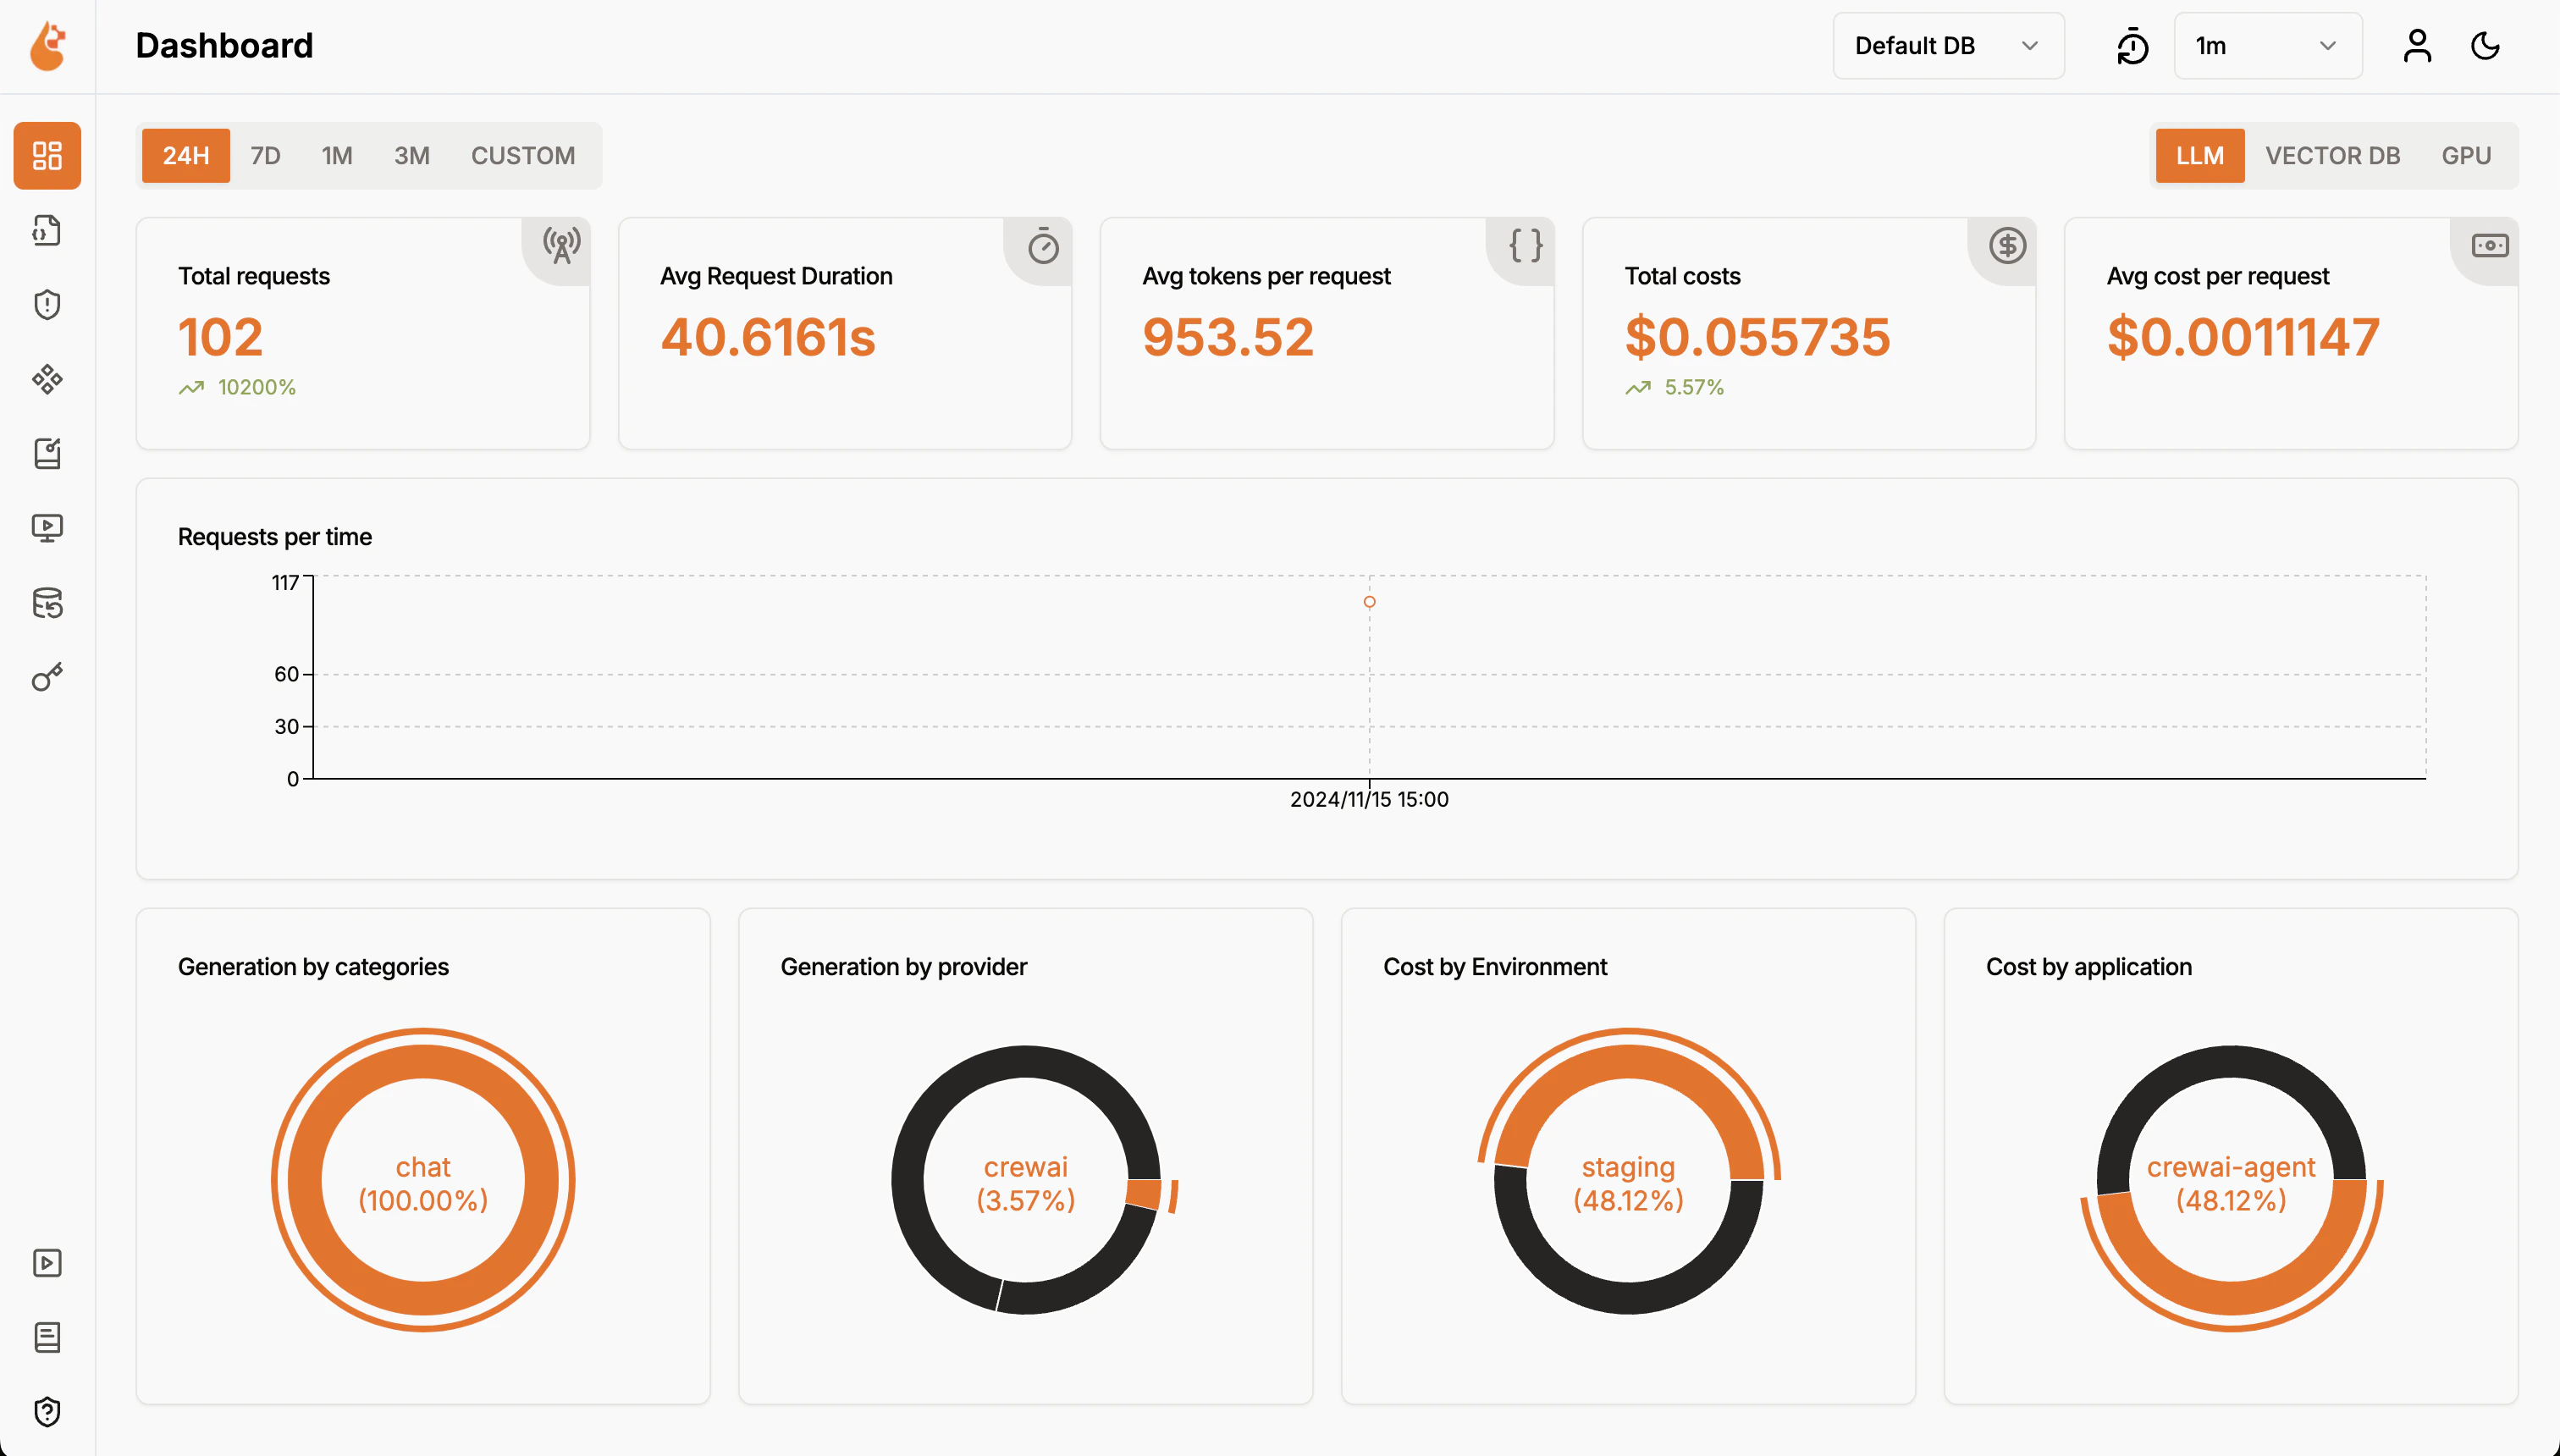Open the Dashboard panel in the sidebar
This screenshot has width=2560, height=1456.
coord(47,156)
